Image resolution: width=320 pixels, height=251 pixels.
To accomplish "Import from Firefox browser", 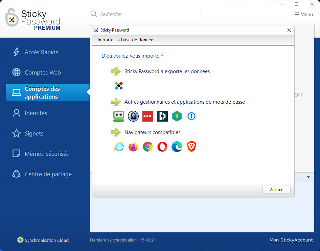I will pyautogui.click(x=133, y=147).
